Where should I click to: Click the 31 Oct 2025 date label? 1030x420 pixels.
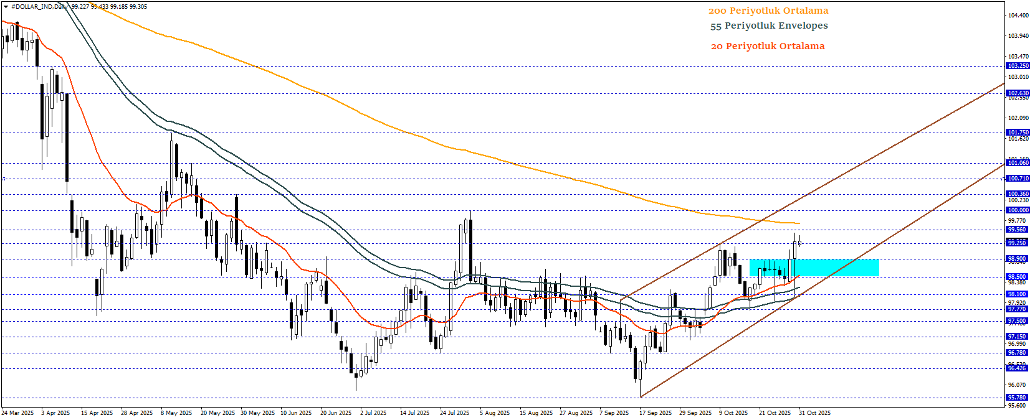[815, 413]
